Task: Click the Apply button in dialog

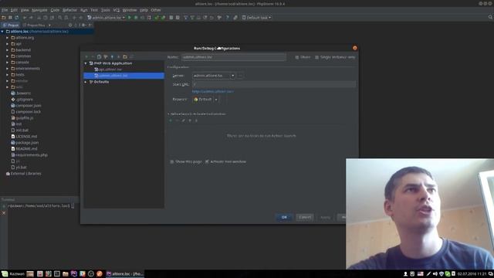Action: pos(325,217)
